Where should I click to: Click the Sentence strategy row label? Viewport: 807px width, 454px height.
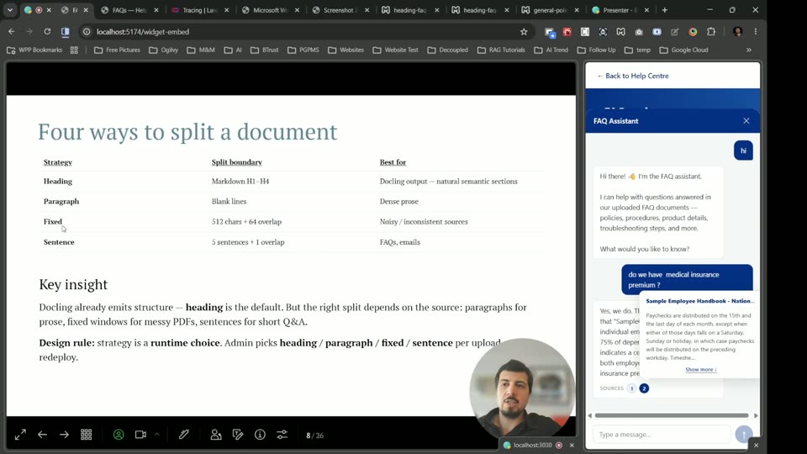point(59,242)
